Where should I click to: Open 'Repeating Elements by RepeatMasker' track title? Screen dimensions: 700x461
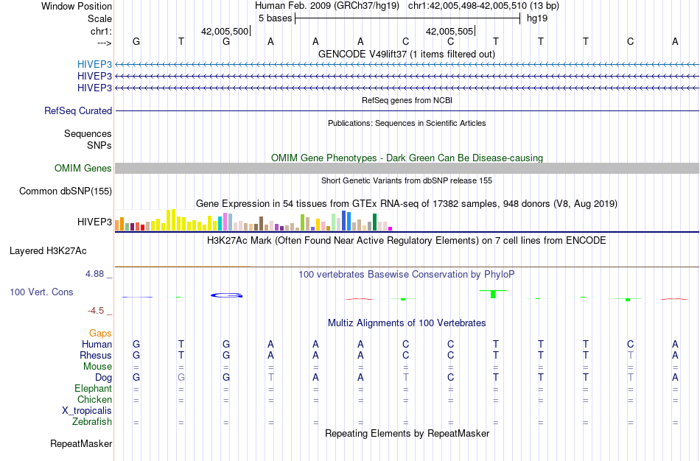(407, 433)
